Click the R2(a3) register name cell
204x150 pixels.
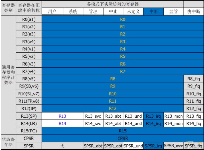[29, 34]
